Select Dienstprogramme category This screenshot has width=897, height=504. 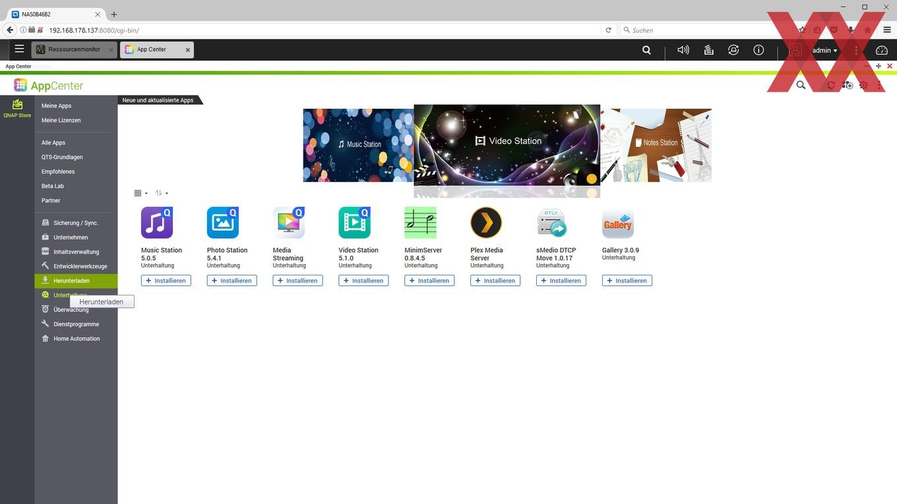(76, 324)
